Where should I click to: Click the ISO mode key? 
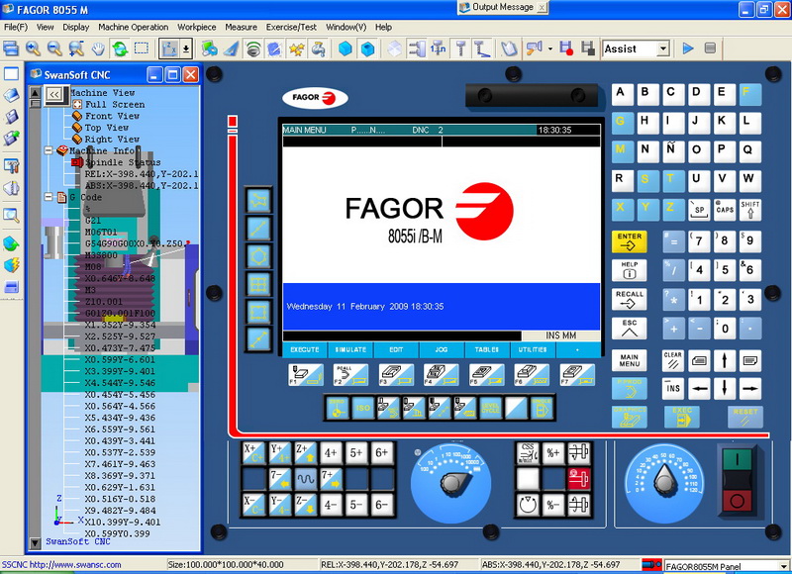click(361, 407)
